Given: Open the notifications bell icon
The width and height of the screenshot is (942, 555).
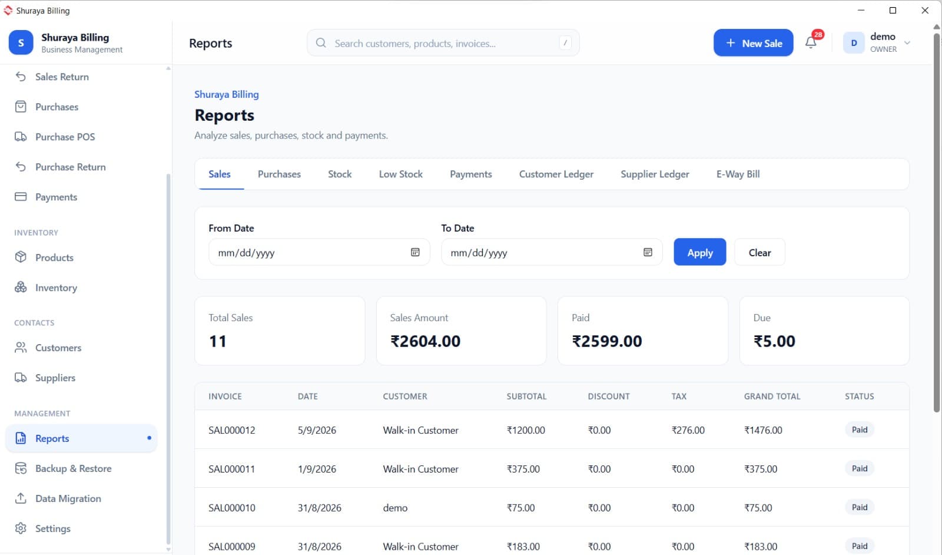Looking at the screenshot, I should (811, 42).
